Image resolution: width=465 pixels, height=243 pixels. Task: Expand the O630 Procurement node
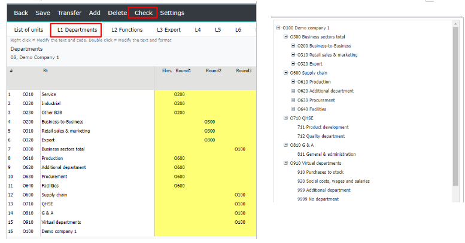pos(293,100)
